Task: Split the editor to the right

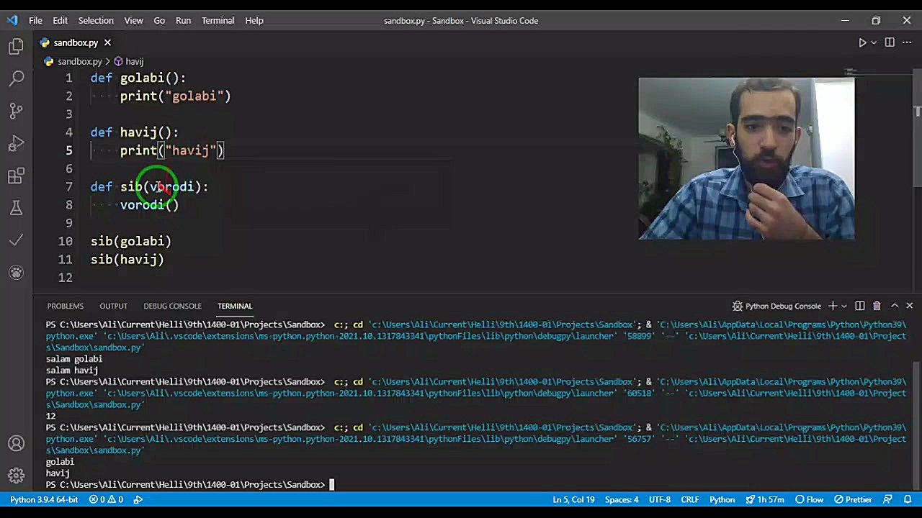Action: tap(890, 42)
